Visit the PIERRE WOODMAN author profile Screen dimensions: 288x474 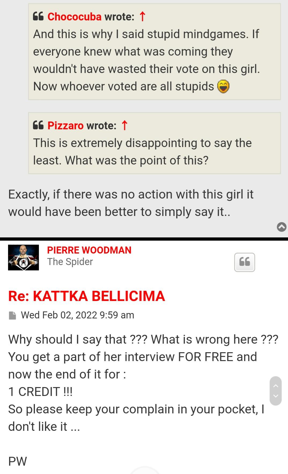[89, 250]
